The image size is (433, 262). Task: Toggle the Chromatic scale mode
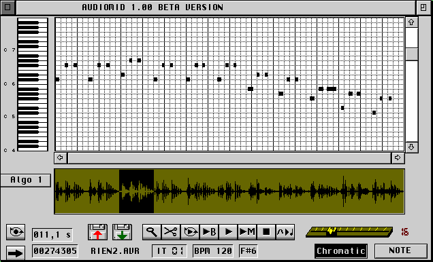pyautogui.click(x=341, y=251)
